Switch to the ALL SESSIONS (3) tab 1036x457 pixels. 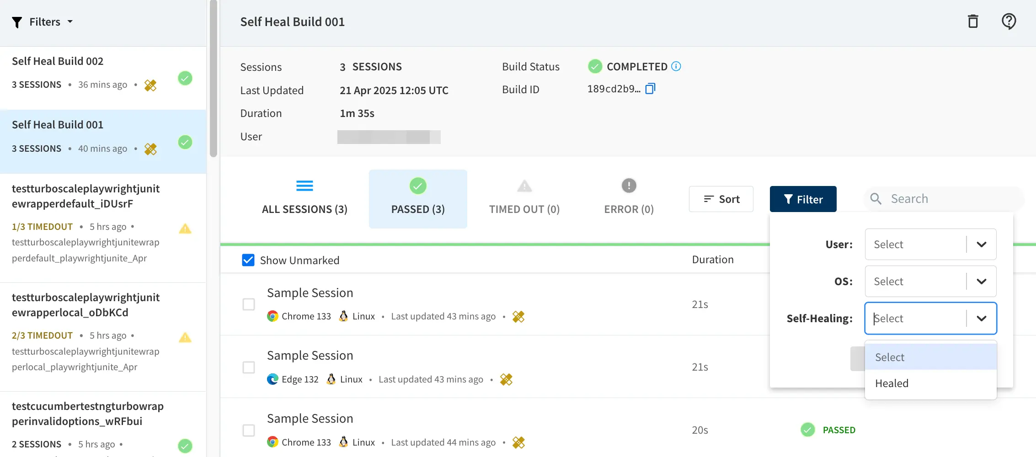point(304,199)
